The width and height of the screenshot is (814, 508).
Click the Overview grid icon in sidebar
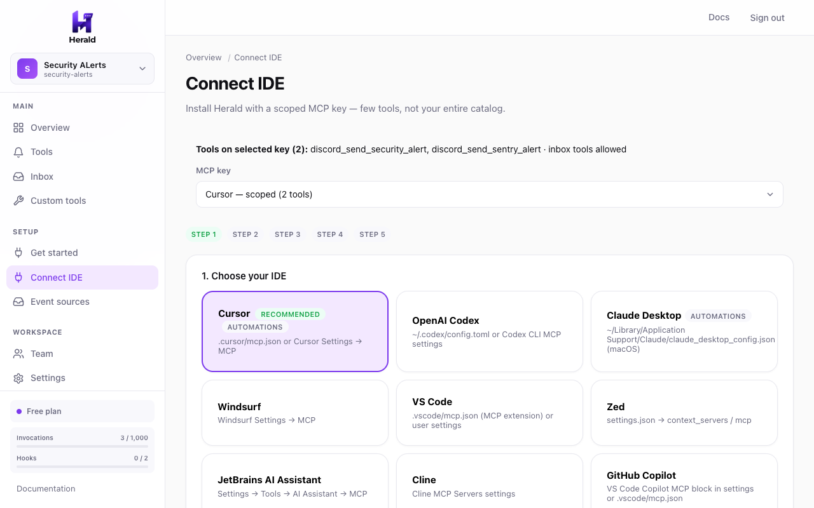(18, 128)
